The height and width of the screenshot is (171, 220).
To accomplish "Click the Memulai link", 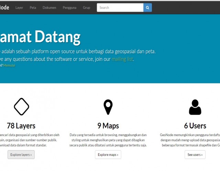I will (9, 65).
